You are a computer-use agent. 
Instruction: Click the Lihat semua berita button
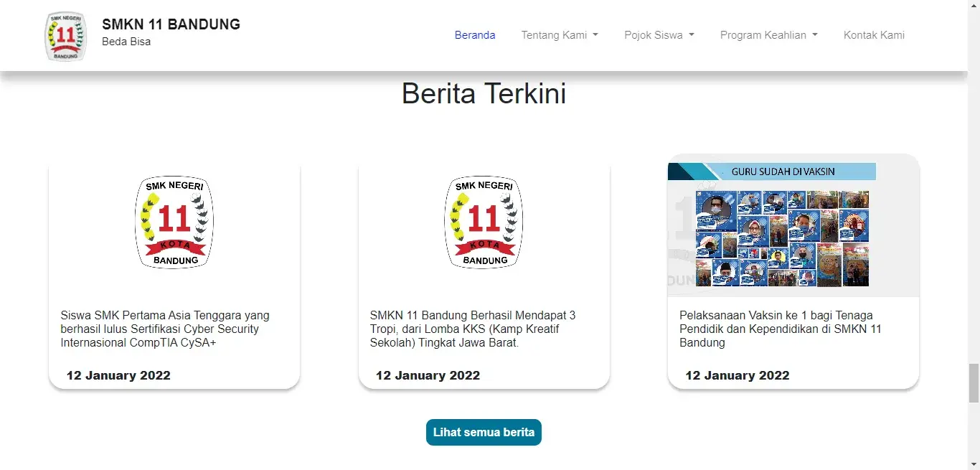pos(484,433)
